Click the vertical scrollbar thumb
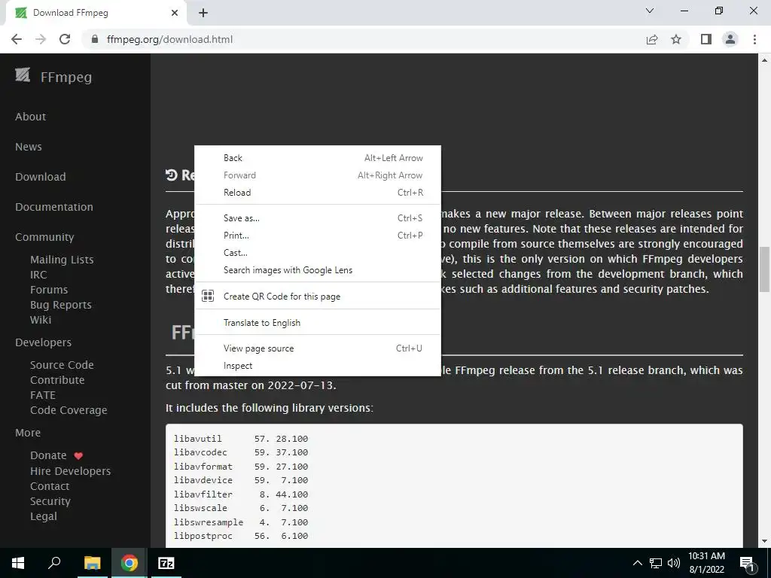The width and height of the screenshot is (771, 578). point(765,269)
